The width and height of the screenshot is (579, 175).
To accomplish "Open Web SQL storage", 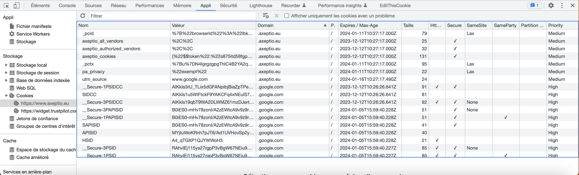I will pyautogui.click(x=26, y=88).
